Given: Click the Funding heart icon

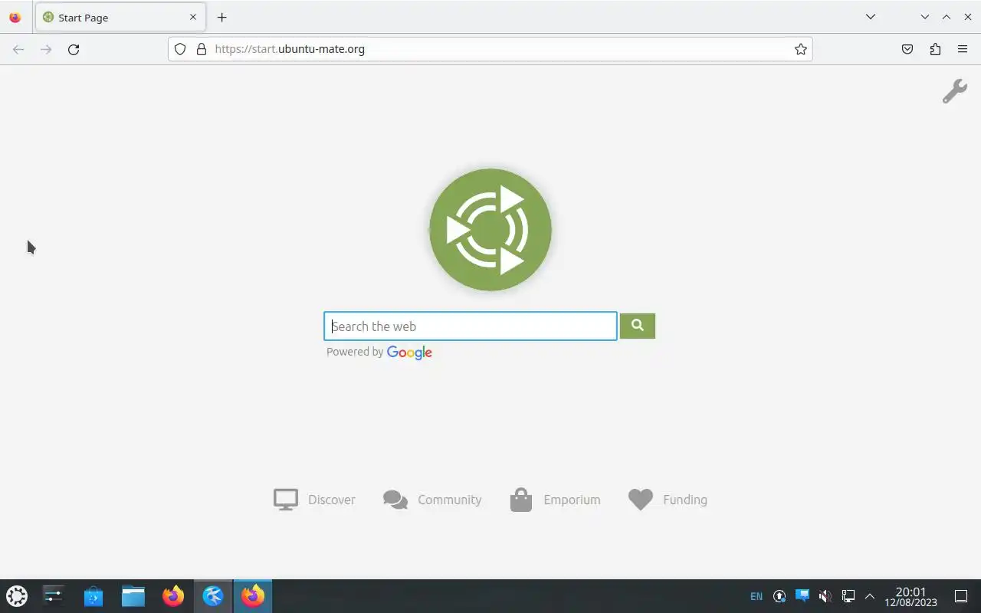Looking at the screenshot, I should point(641,500).
